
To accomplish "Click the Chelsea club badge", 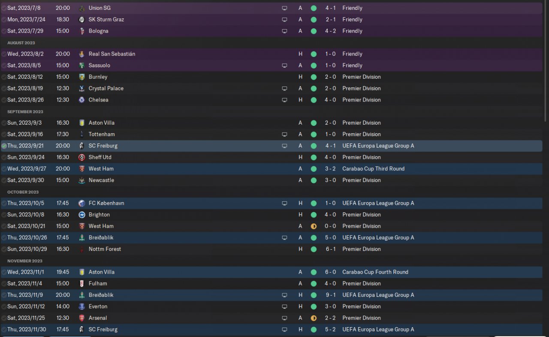I will coord(82,100).
